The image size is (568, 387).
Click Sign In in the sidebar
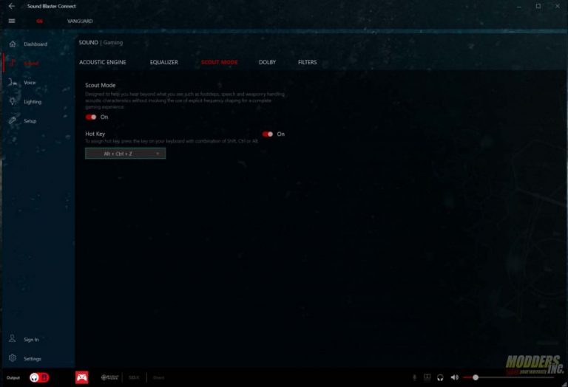31,340
